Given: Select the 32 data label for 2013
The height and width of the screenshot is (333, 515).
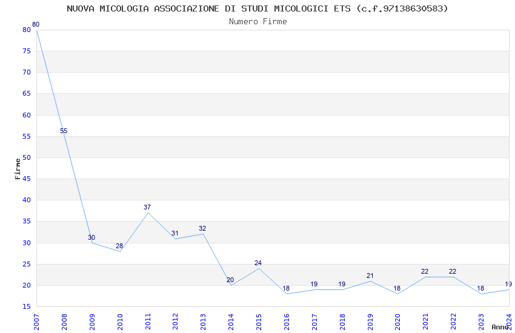Looking at the screenshot, I should coord(202,228).
